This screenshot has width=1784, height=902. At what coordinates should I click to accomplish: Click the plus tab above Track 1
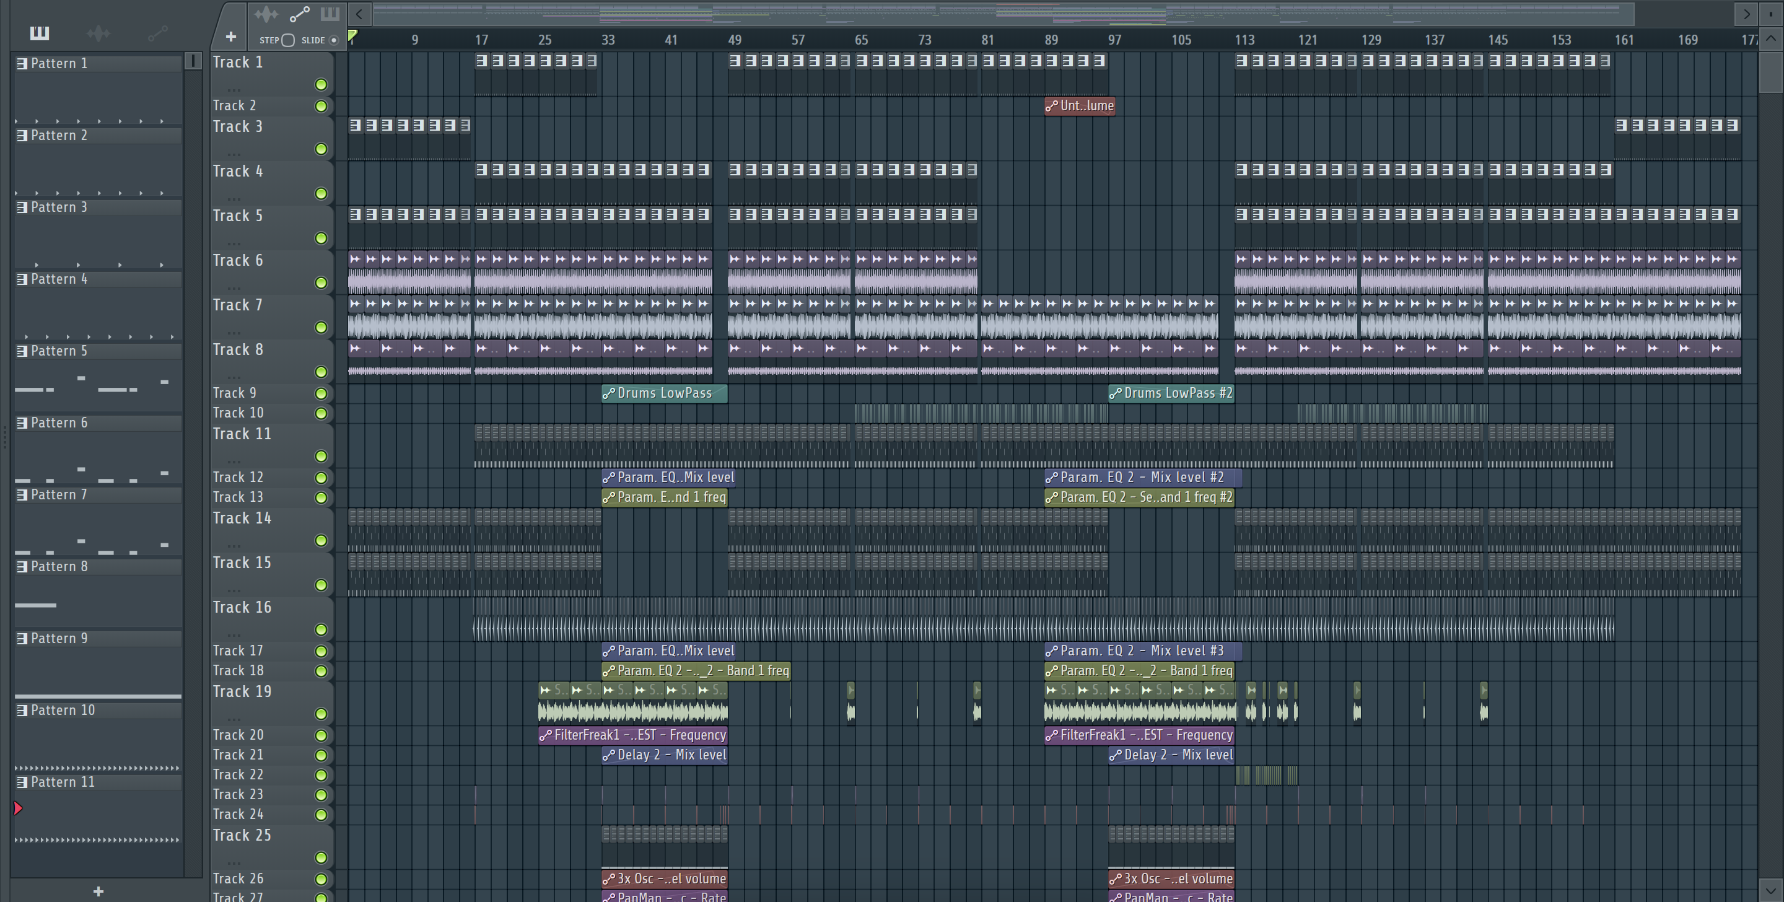coord(230,36)
